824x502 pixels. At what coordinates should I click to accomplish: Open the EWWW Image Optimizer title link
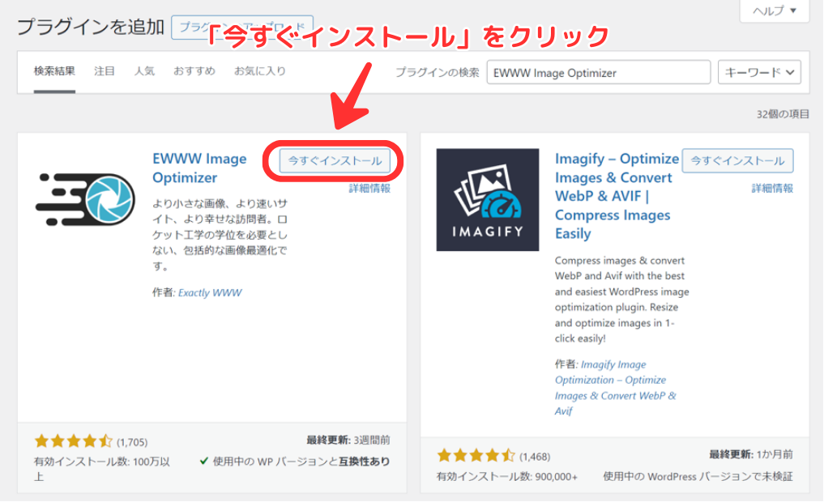[x=199, y=168]
